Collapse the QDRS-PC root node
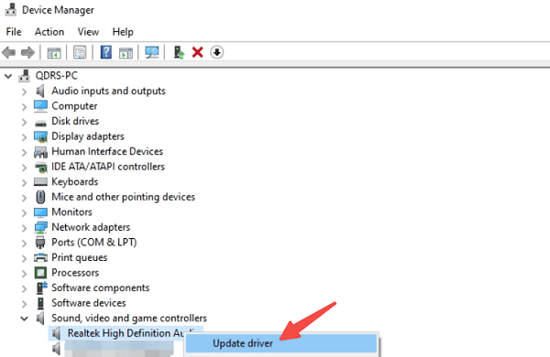The image size is (550, 357). (x=8, y=76)
